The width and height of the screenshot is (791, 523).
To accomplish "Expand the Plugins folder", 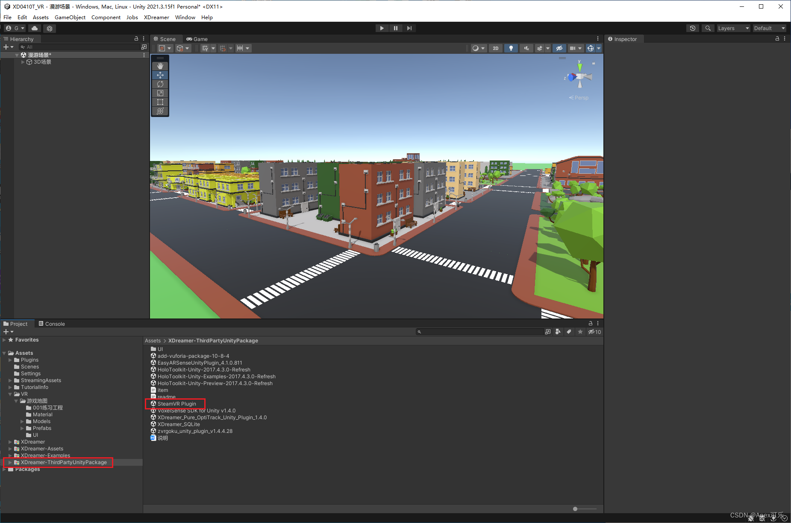I will pos(10,360).
